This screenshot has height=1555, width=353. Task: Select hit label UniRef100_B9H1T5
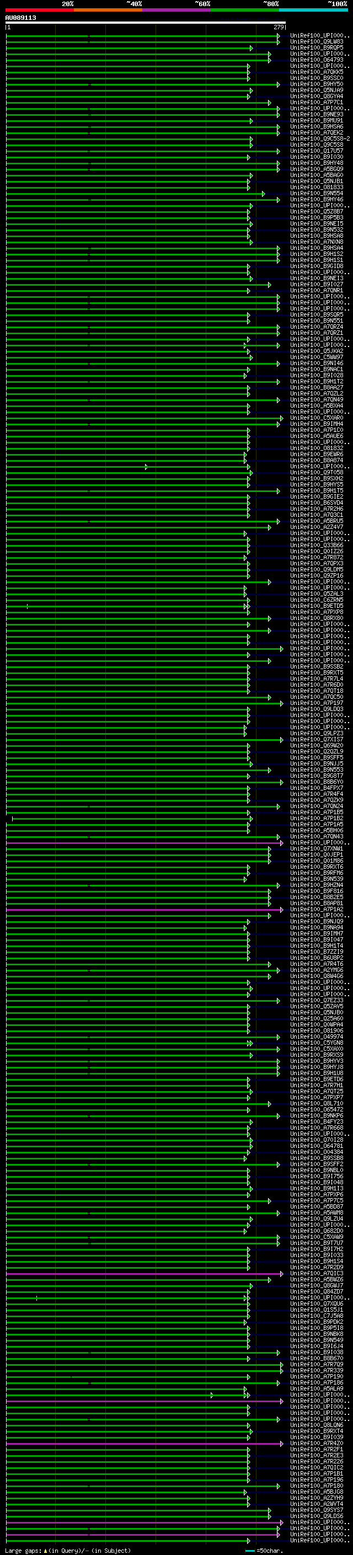317,491
